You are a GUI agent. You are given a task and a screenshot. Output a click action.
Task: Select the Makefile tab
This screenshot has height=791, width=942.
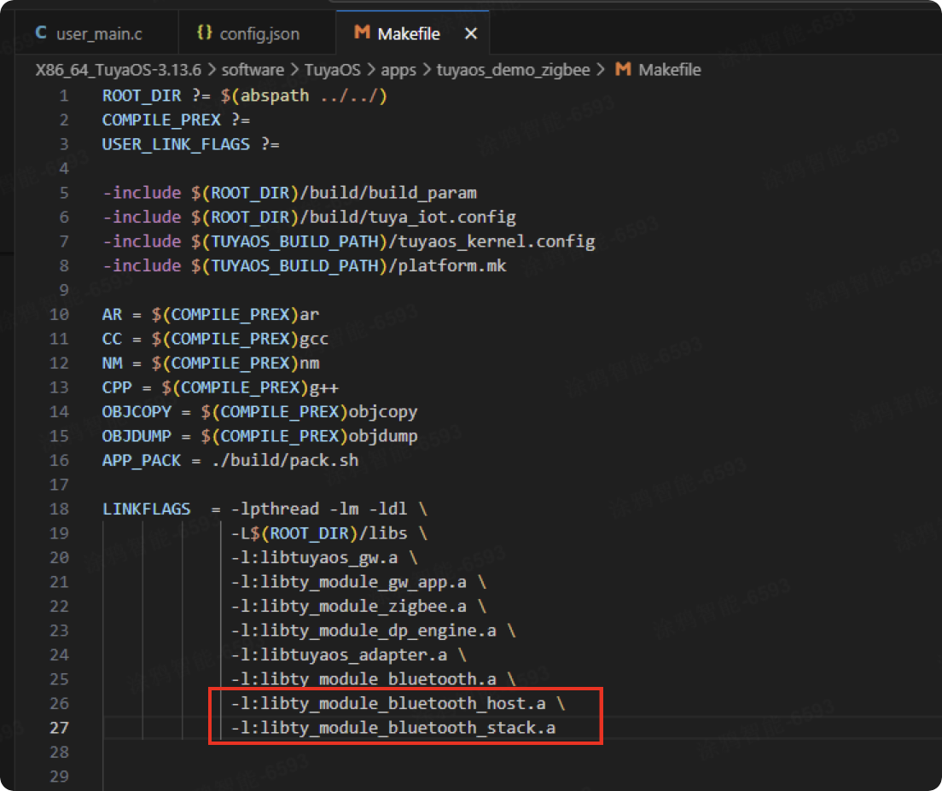[x=409, y=33]
